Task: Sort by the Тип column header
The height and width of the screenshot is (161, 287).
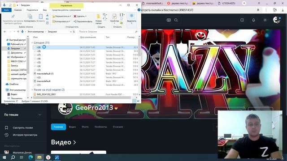Action: pos(108,37)
